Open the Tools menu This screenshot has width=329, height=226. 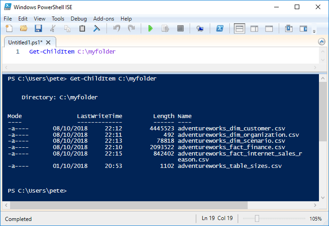[58, 19]
